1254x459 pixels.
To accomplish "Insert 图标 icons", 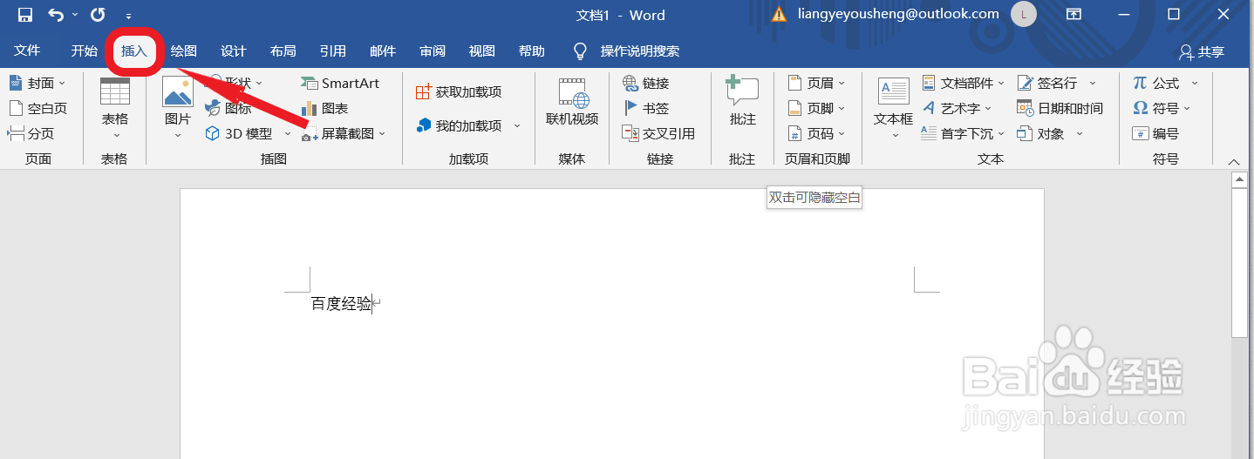I will [x=228, y=108].
